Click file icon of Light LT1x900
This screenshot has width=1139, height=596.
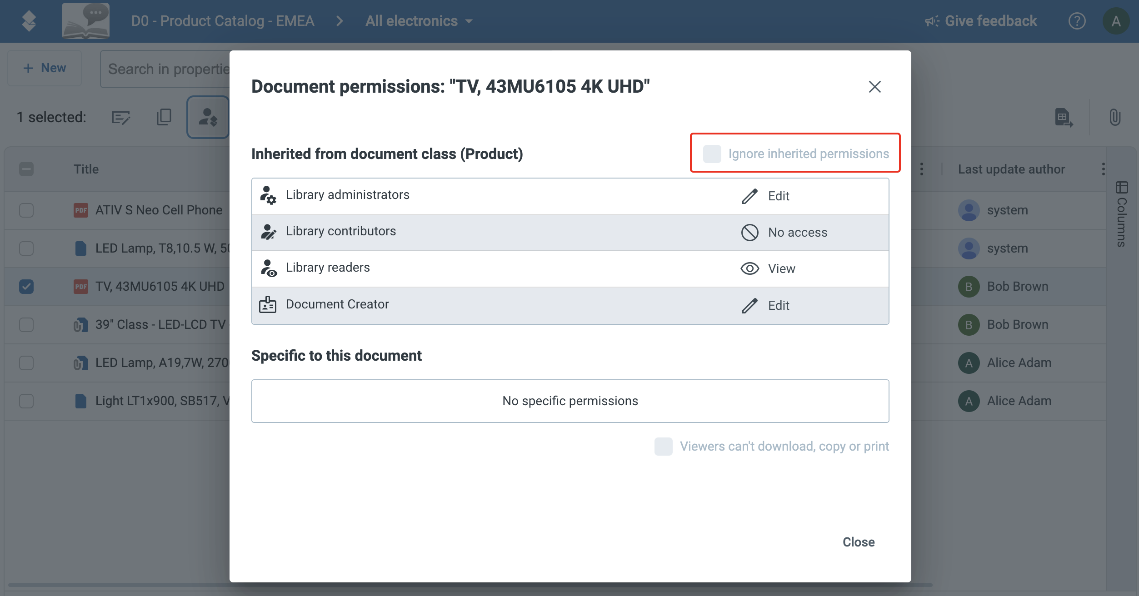coord(81,401)
